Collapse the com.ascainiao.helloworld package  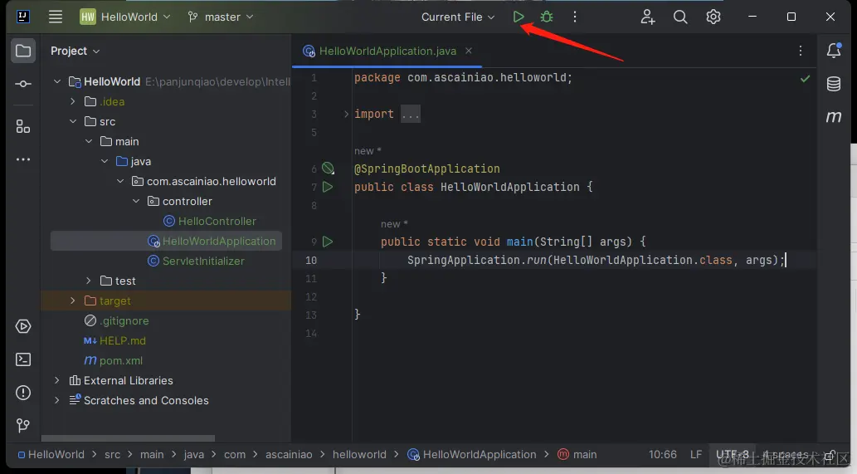(x=120, y=181)
